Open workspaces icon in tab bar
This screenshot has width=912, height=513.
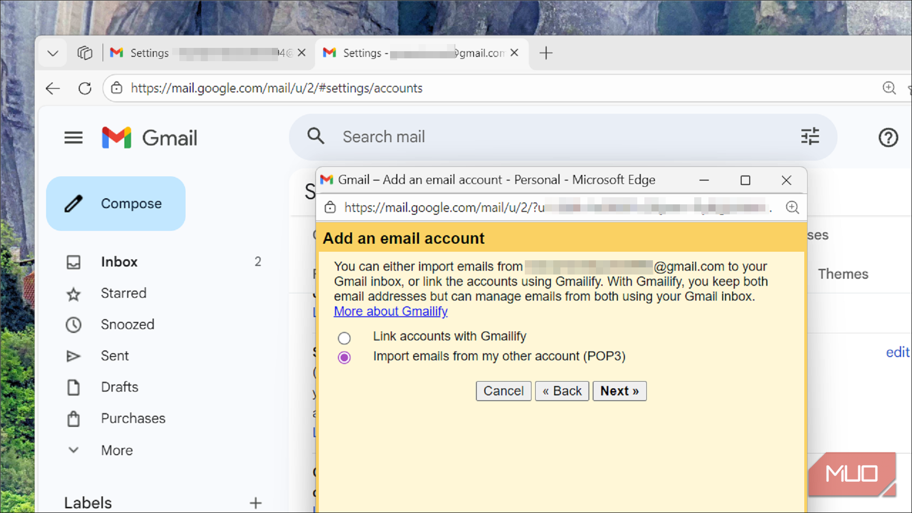(x=85, y=53)
